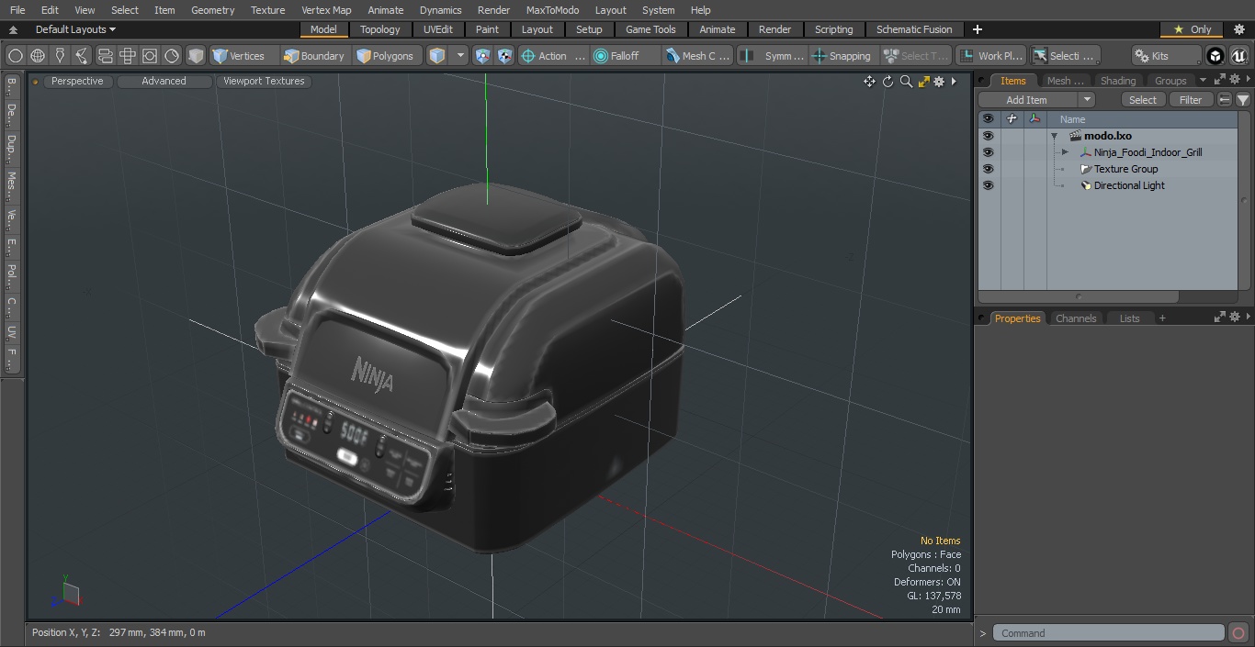The image size is (1255, 647).
Task: Click the second colored-axis cube icon
Action: coord(504,56)
